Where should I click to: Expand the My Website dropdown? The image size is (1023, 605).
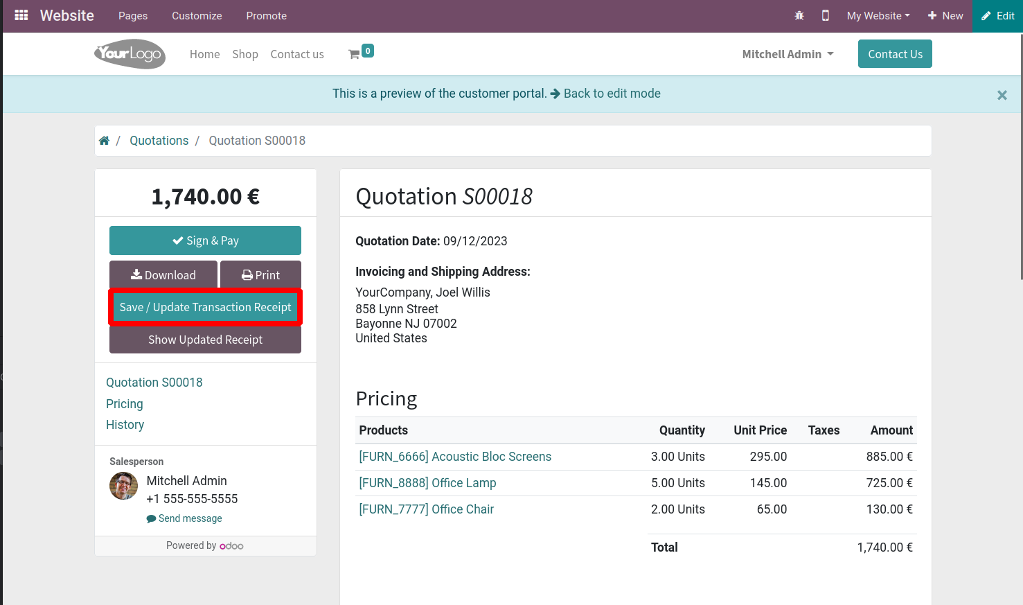click(x=878, y=15)
